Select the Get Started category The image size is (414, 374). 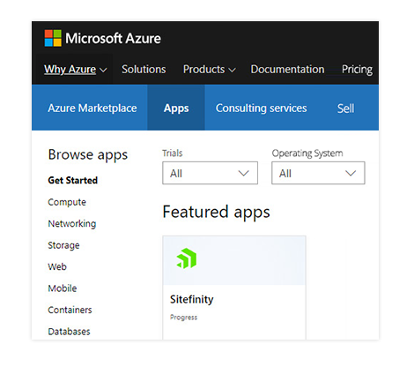(x=73, y=180)
